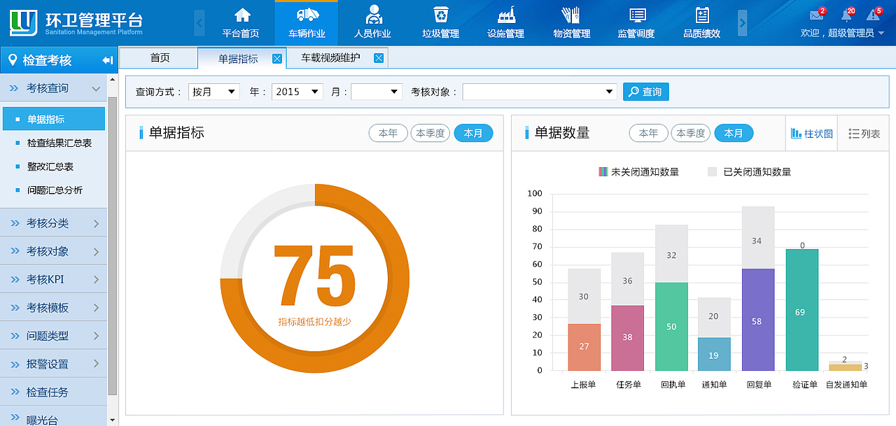896x426 pixels.
Task: Click the 回复单 purple bar 58
Action: click(758, 320)
